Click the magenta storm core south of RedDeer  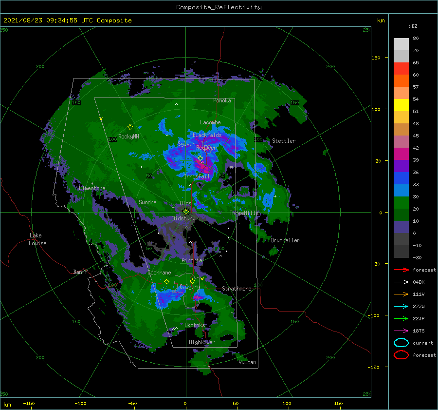click(204, 167)
